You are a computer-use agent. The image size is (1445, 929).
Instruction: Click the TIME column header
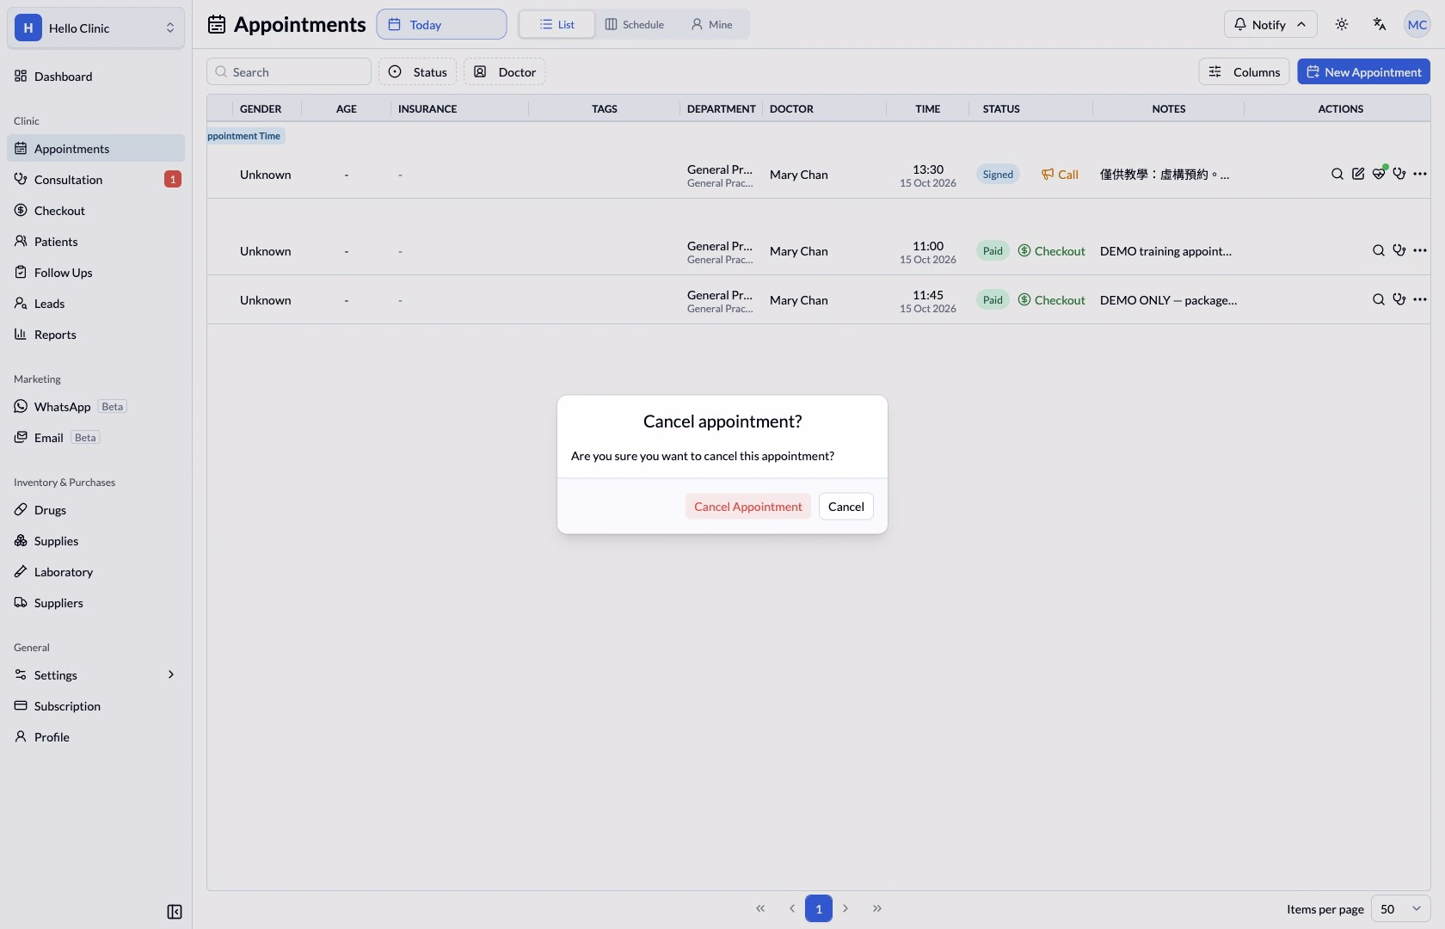(927, 108)
